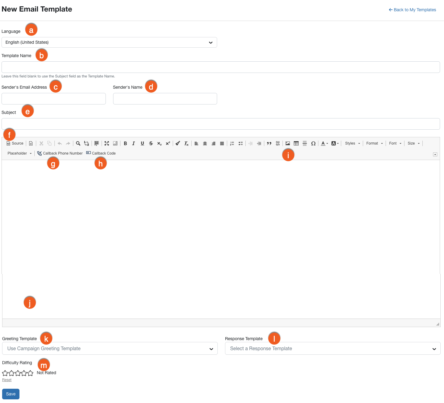This screenshot has height=403, width=444.
Task: Open the Response Template selector
Action: 332,348
